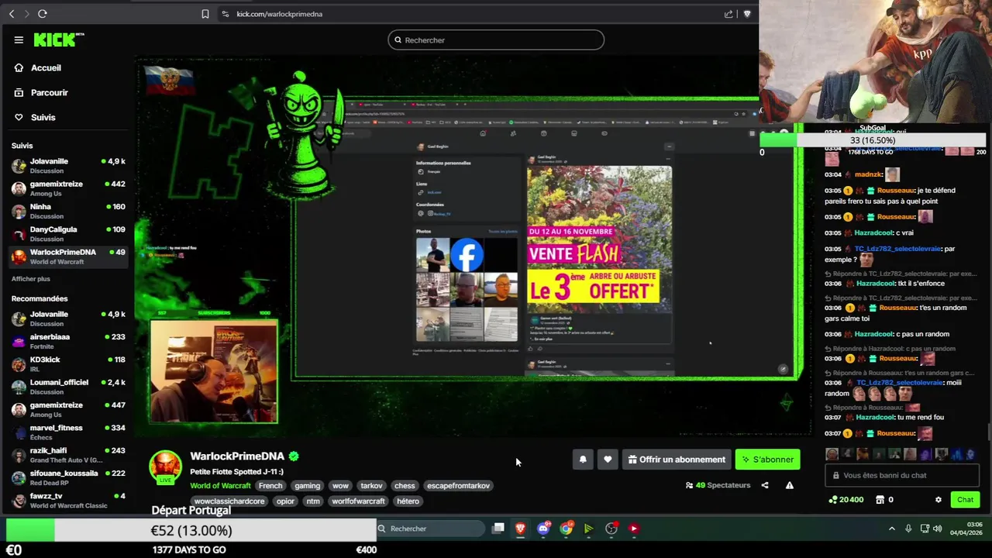Click the green S'abonner button

[x=767, y=460]
